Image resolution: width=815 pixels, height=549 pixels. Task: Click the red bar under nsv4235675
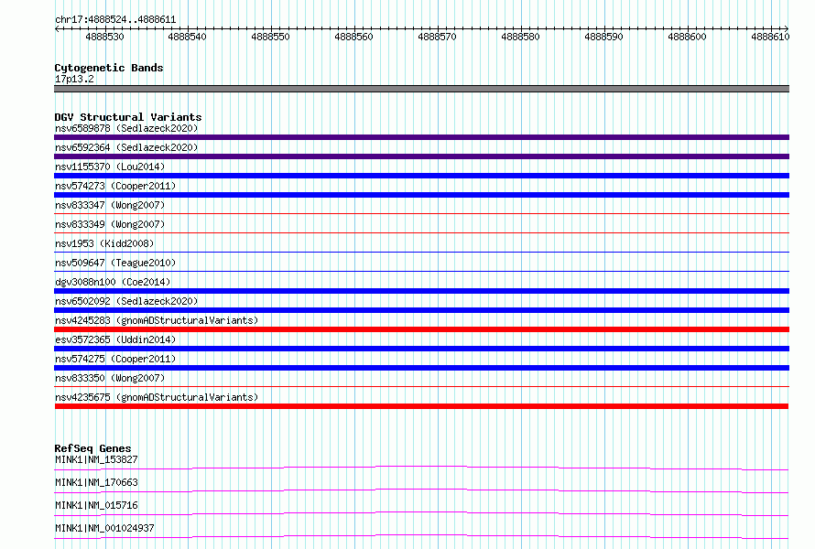421,406
